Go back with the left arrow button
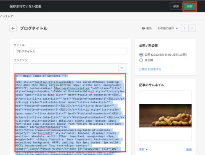 pyautogui.click(x=13, y=28)
